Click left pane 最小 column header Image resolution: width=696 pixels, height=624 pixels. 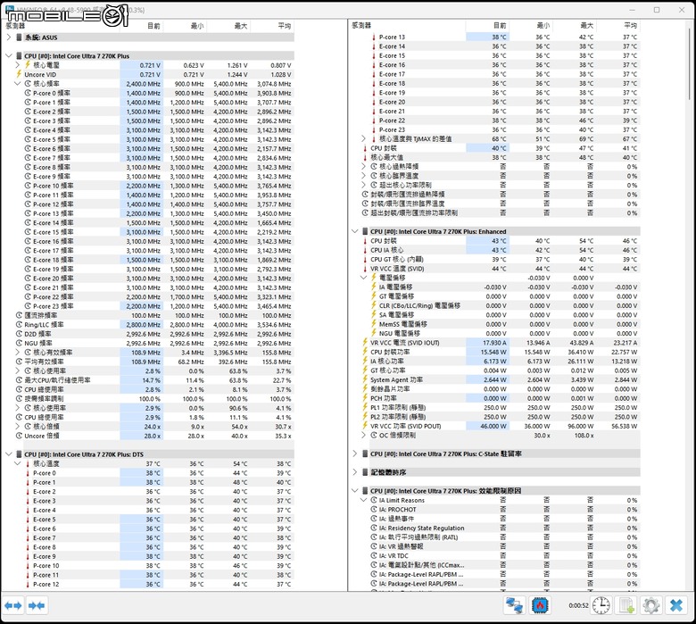[185, 26]
